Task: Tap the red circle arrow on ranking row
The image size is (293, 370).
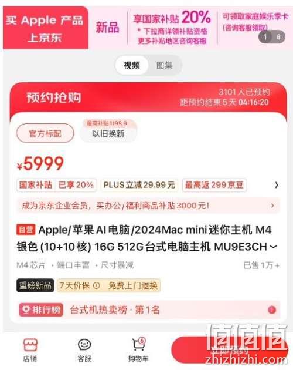Action: coord(272,310)
